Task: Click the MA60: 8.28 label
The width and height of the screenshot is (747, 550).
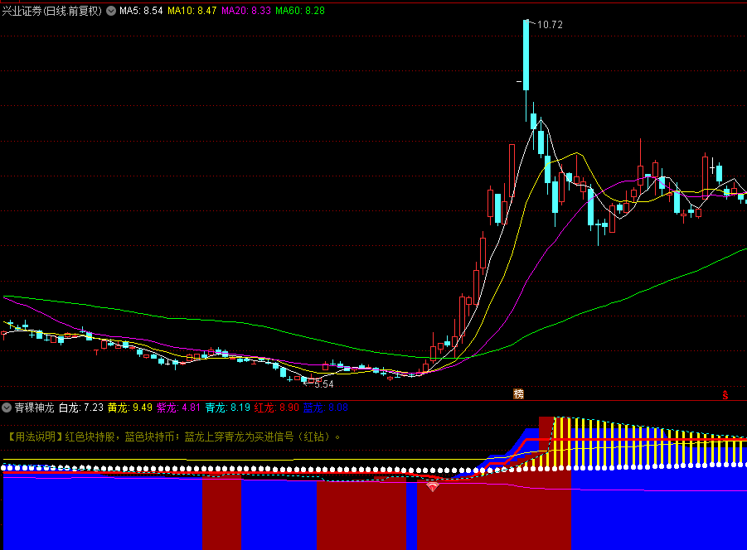Action: point(300,11)
